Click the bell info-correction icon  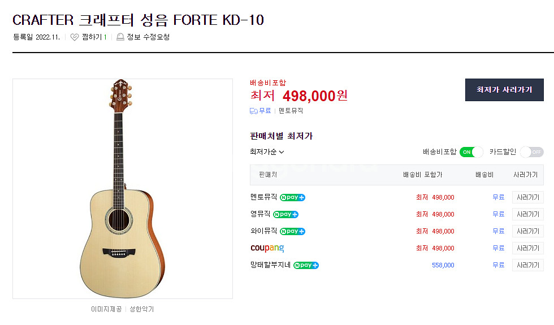(120, 37)
